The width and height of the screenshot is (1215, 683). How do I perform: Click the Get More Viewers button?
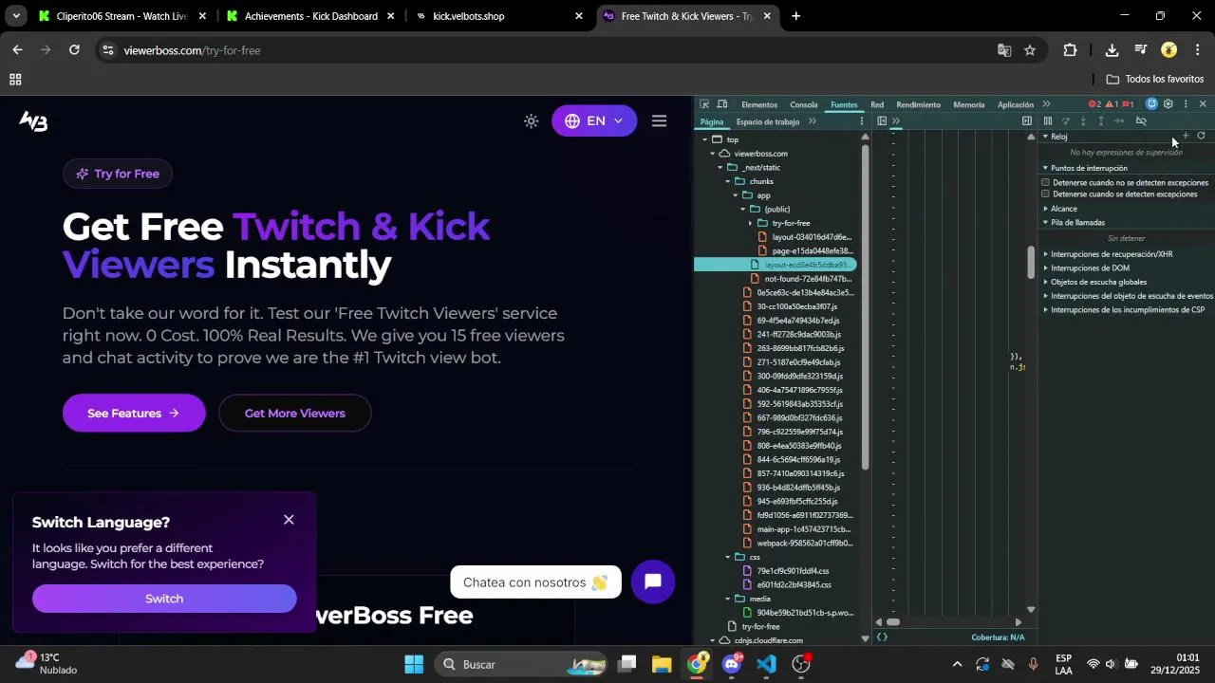295,414
